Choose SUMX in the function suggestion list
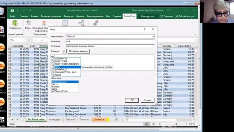The height and width of the screenshot is (132, 234). point(66,75)
